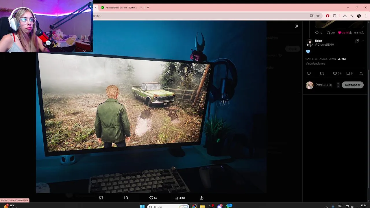Show hidden system tray icons

pyautogui.click(x=327, y=206)
